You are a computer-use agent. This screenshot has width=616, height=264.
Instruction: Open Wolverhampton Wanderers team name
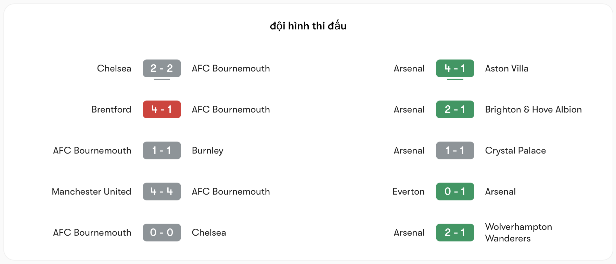[x=518, y=233]
